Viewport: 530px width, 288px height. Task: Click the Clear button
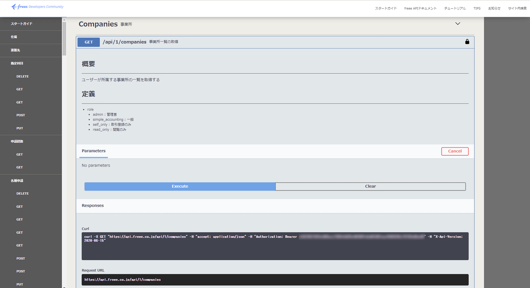[371, 186]
